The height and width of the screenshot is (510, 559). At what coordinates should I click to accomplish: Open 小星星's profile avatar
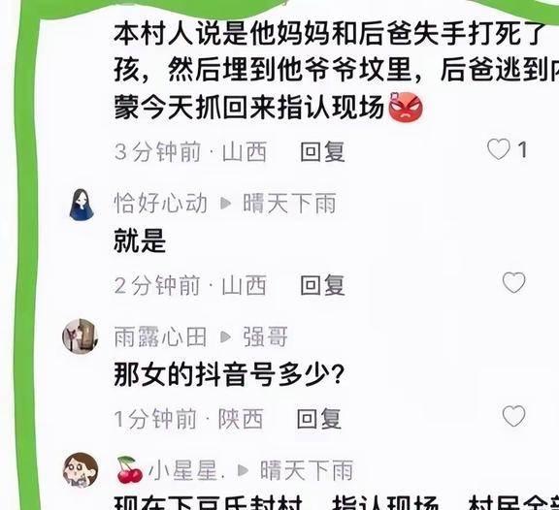[x=81, y=470]
